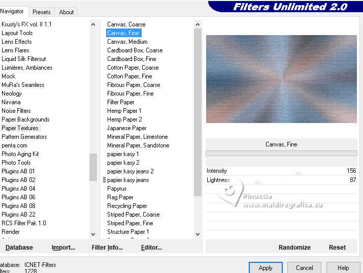Select Lumières, Ambiances category
363x273 pixels.
pos(27,68)
